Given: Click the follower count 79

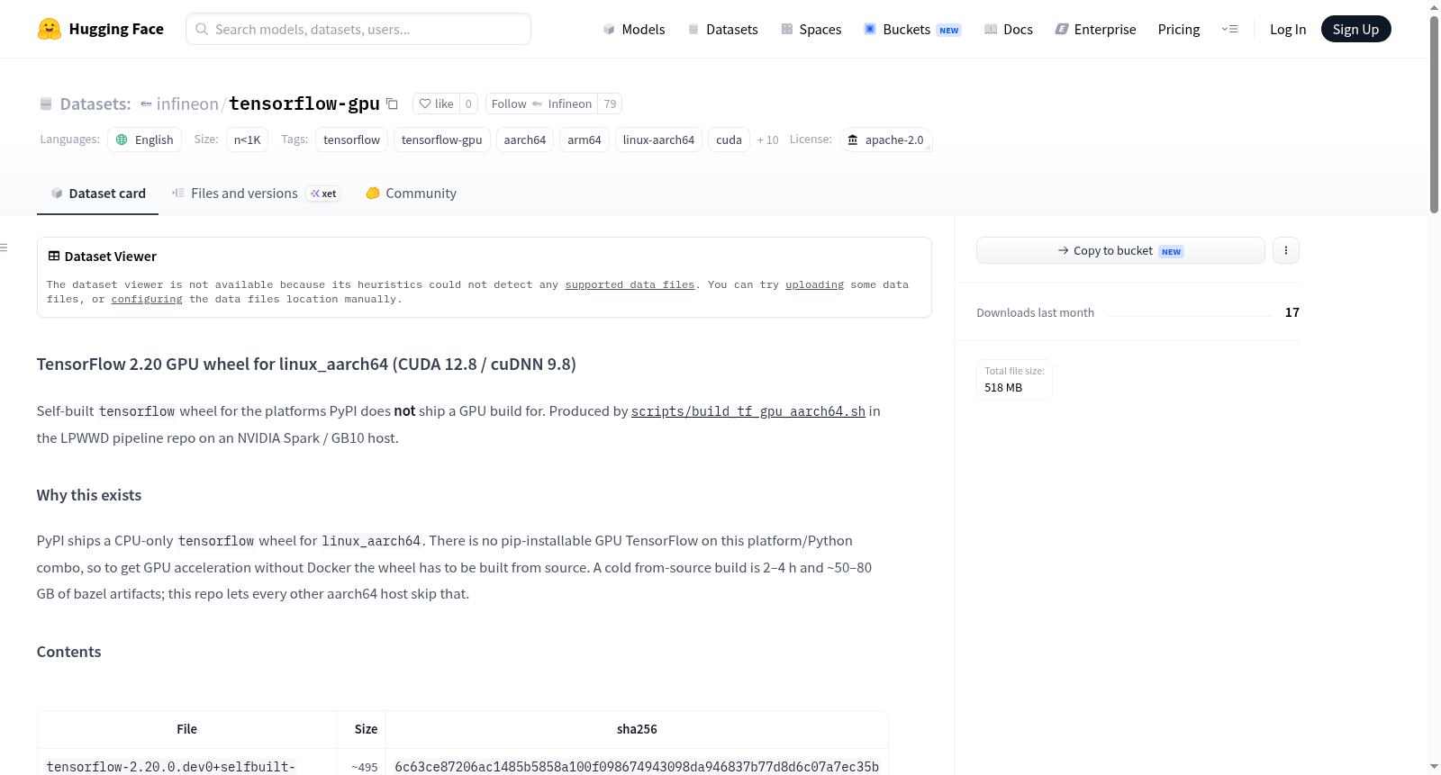Looking at the screenshot, I should (x=610, y=104).
